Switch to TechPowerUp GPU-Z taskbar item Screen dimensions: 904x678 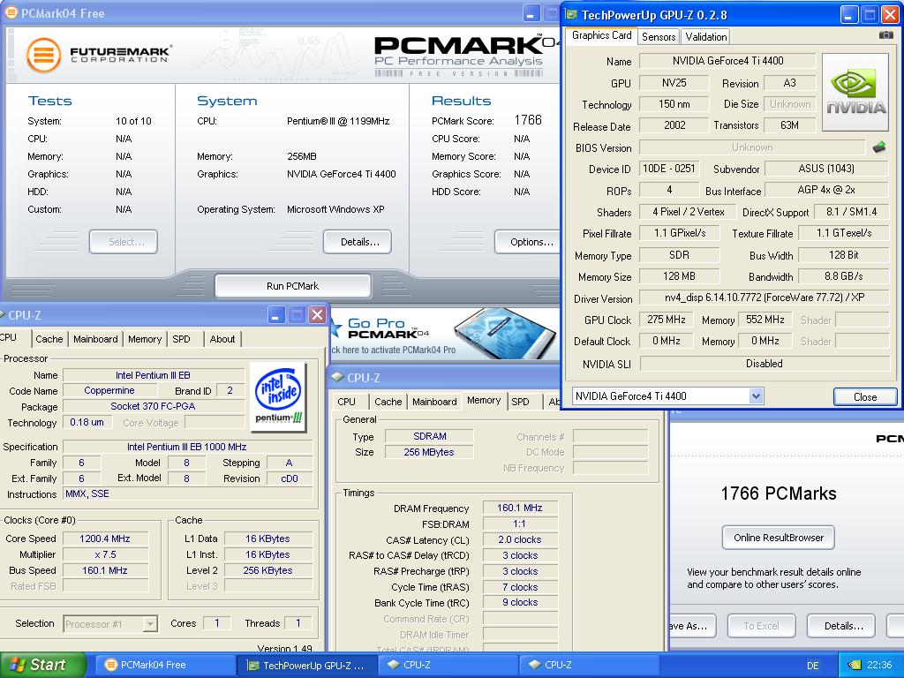306,665
